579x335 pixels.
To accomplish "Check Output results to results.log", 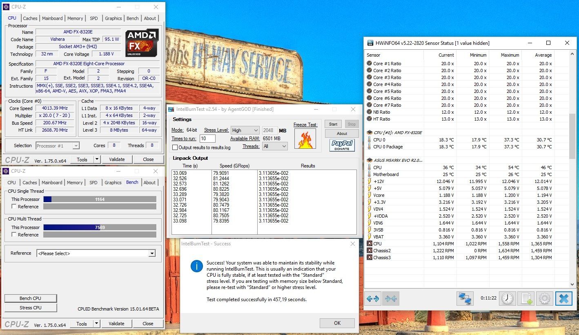I will [x=175, y=148].
